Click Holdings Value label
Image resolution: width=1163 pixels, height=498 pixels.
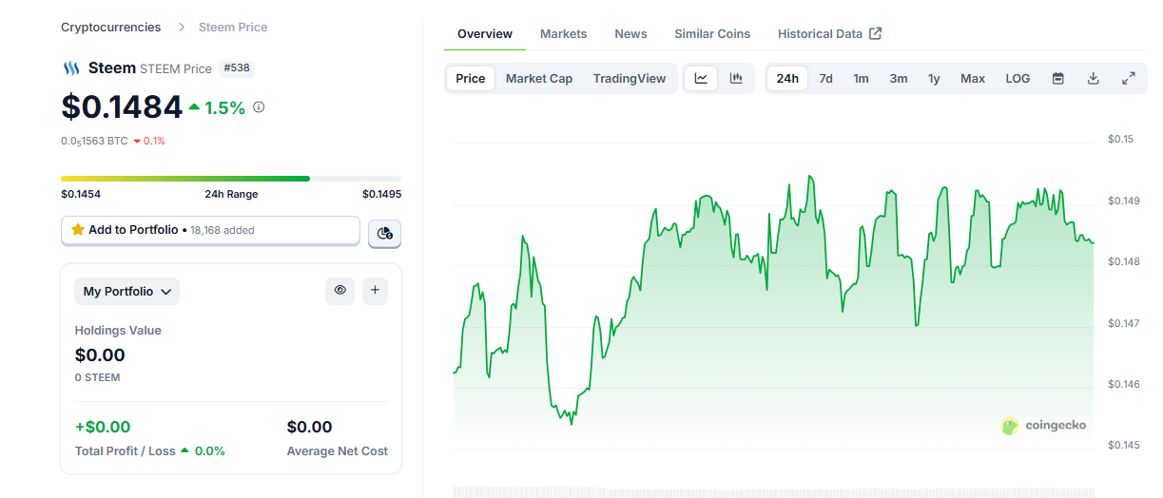click(118, 331)
